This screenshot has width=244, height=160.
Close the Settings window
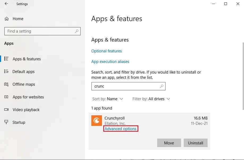pyautogui.click(x=238, y=4)
